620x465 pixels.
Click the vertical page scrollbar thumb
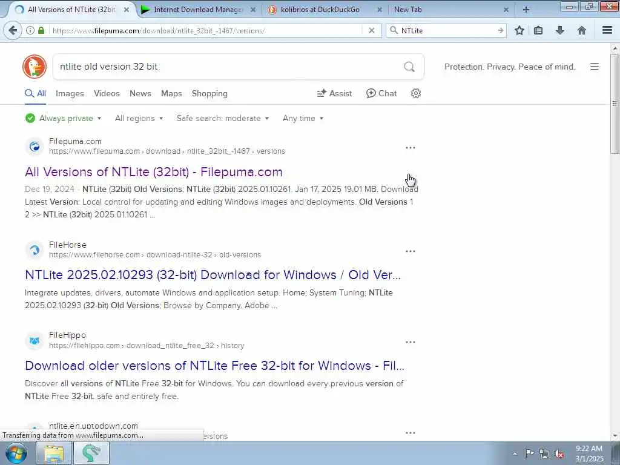tap(615, 104)
